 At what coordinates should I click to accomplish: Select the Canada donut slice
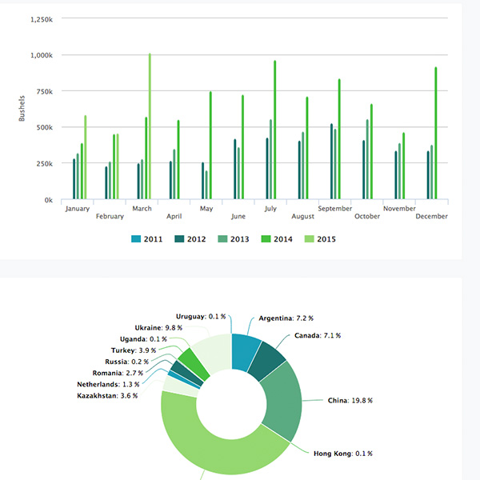[x=267, y=362]
